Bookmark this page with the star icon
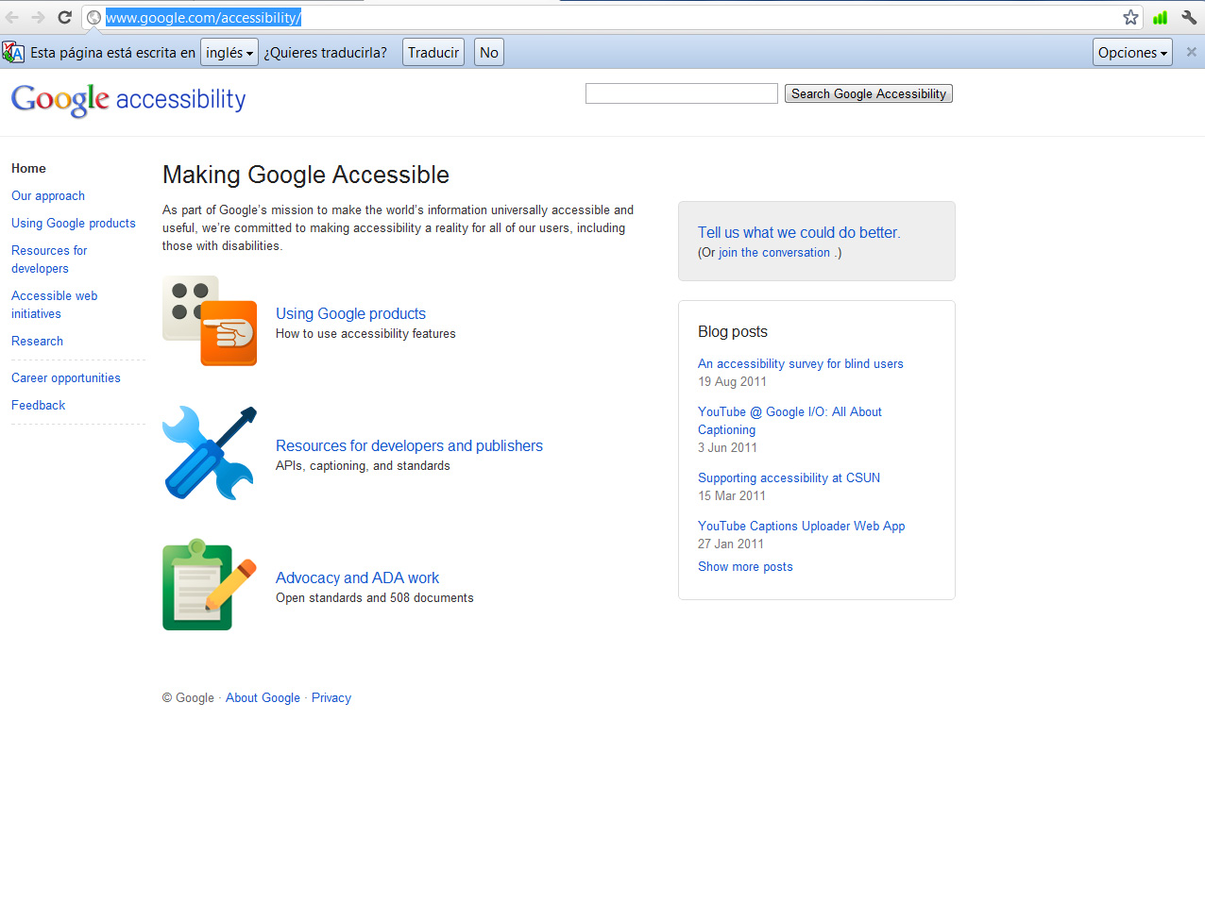The image size is (1205, 904). 1130,17
